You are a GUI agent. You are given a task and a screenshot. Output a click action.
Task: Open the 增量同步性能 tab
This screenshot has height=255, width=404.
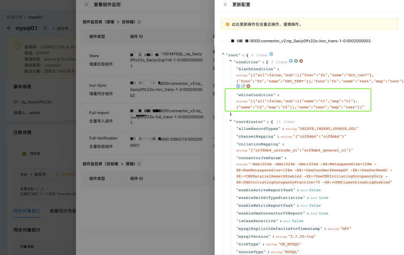coord(62,211)
